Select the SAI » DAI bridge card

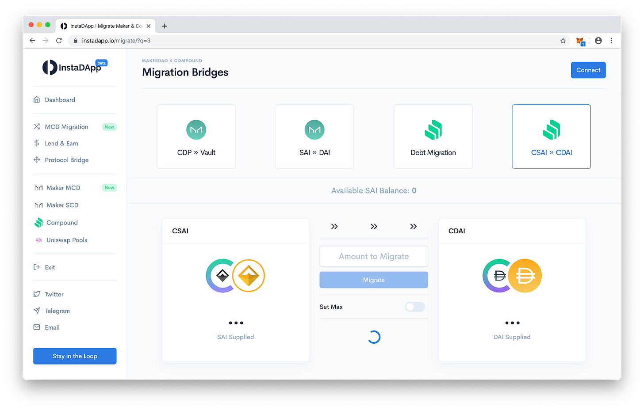point(314,137)
